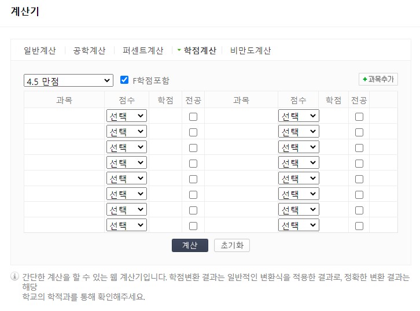
Task: Check the seventh-row left 전공 checkbox
Action: (x=193, y=210)
